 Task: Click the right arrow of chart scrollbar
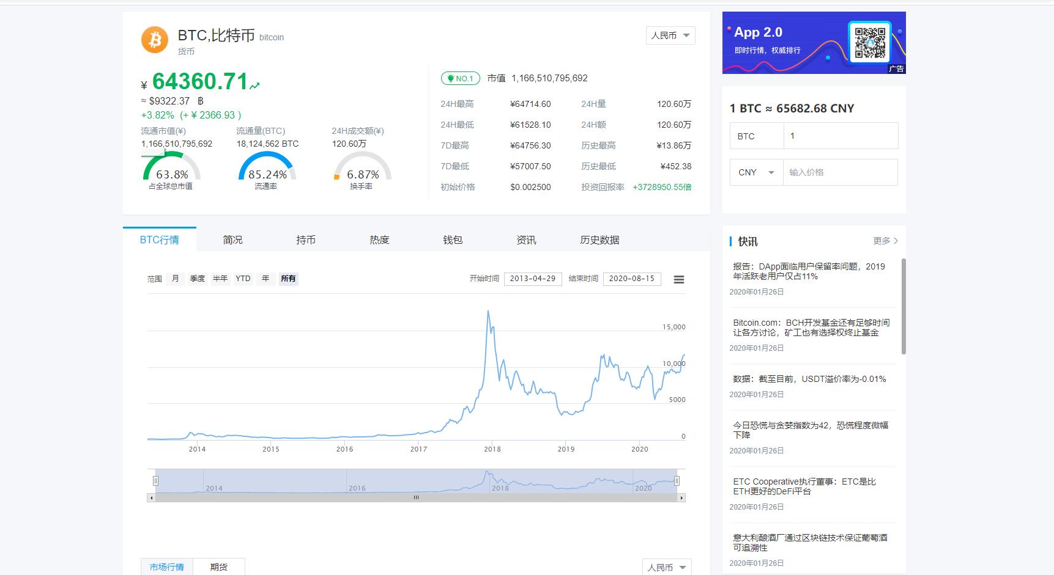(681, 498)
